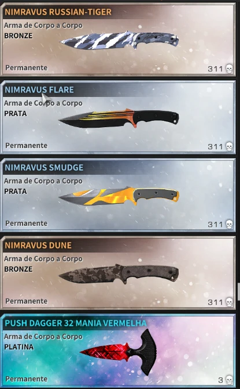Open the NIMRAVUS FLARE title
This screenshot has width=240, height=389.
coord(39,89)
